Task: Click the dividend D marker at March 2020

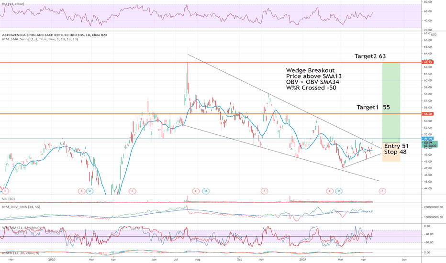Action: (x=89, y=191)
